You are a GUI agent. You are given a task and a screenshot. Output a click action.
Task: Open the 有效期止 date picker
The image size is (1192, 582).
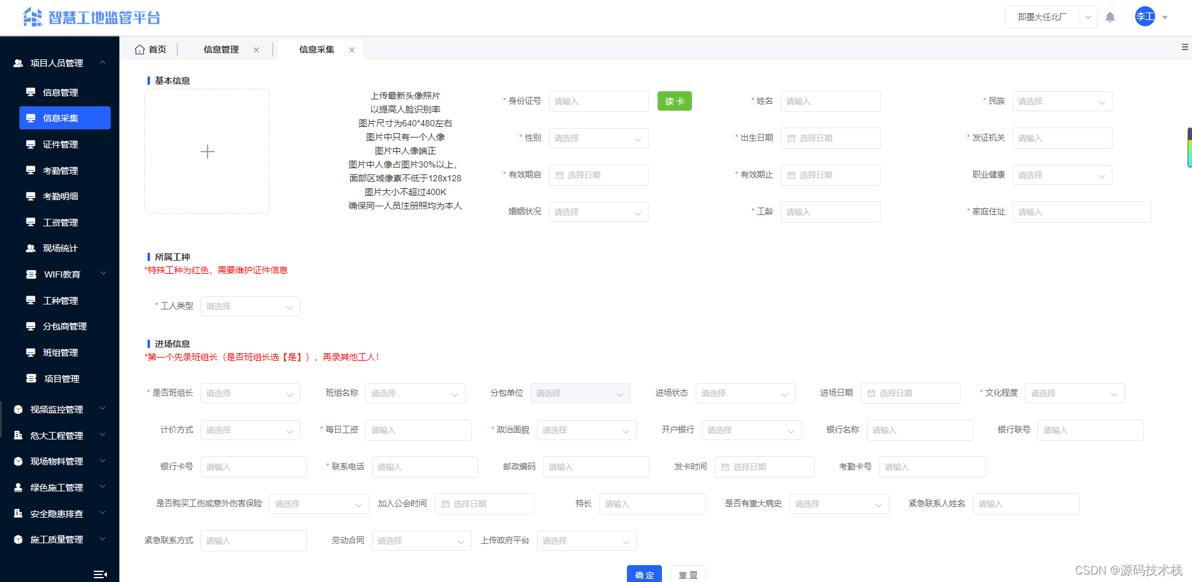tap(831, 175)
